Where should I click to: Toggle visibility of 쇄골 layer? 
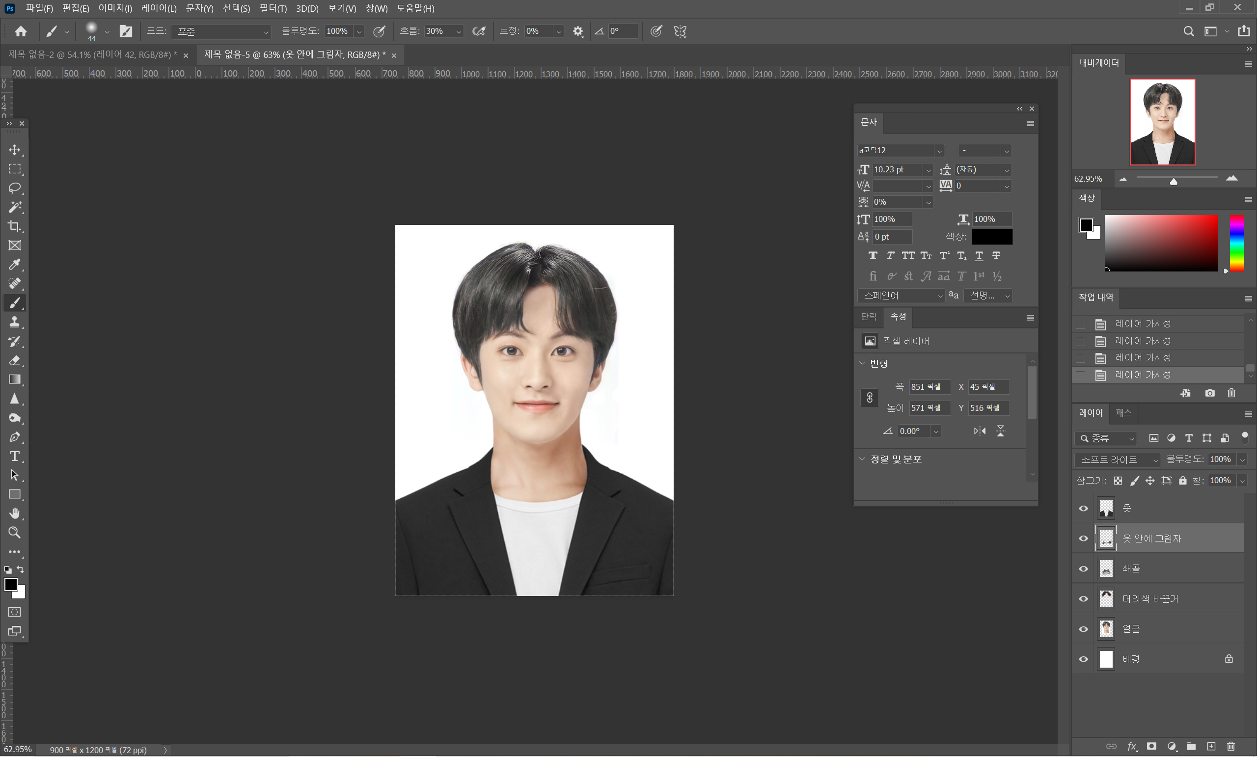point(1083,569)
